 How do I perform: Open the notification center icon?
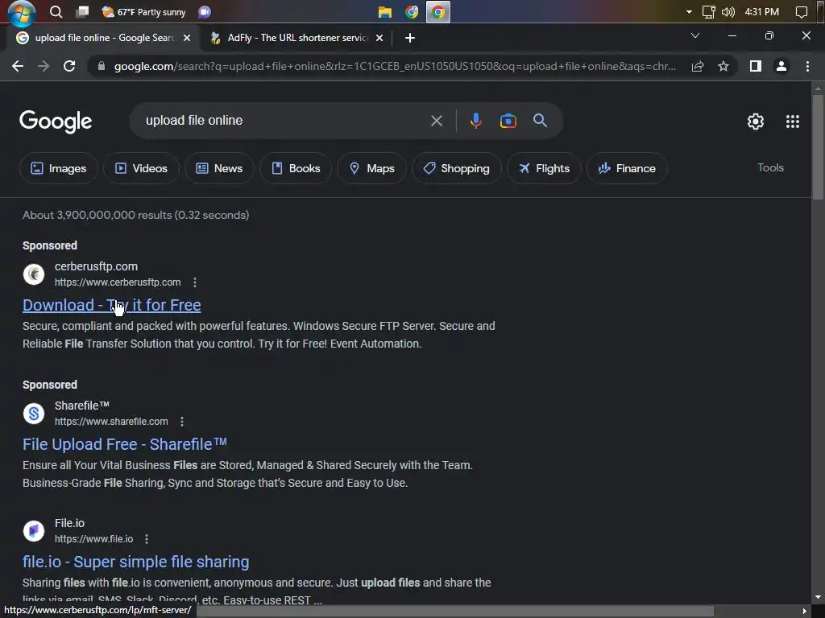[x=802, y=12]
